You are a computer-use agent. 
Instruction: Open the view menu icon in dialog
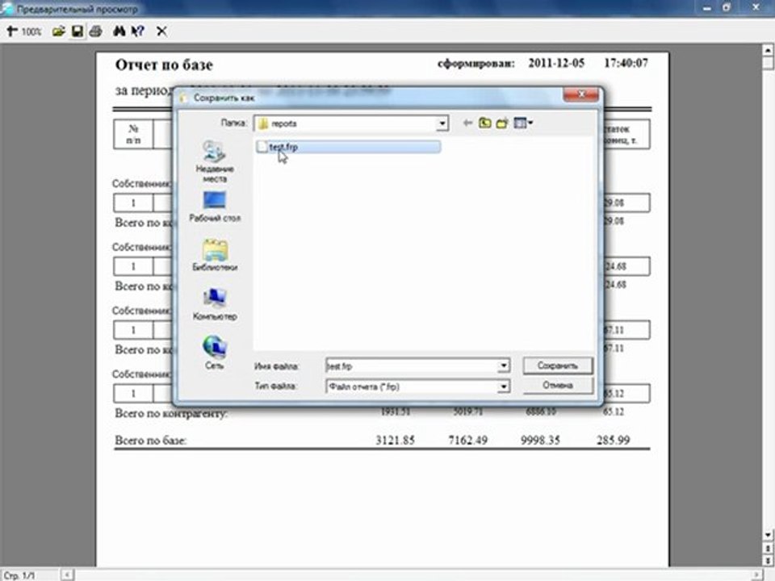pos(523,123)
